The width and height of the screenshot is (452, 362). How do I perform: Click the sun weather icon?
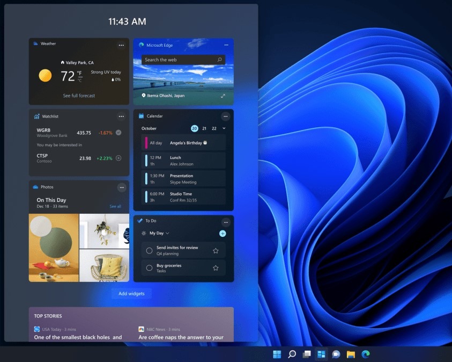coord(45,75)
